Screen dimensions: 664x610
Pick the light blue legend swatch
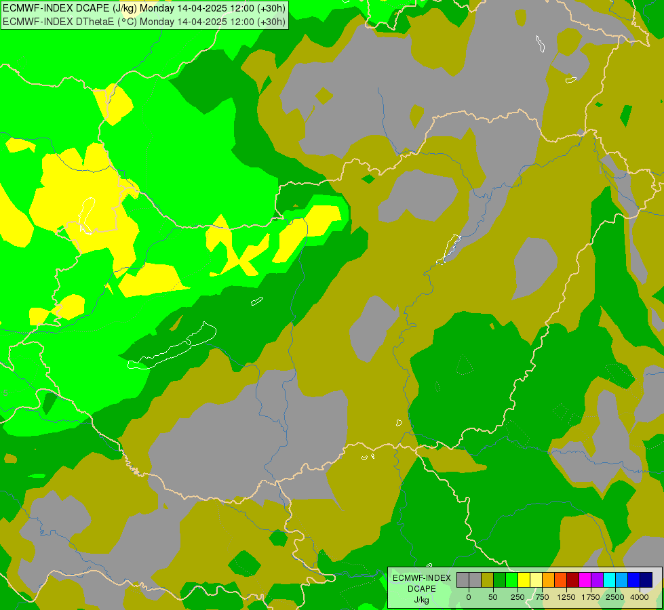tap(622, 579)
